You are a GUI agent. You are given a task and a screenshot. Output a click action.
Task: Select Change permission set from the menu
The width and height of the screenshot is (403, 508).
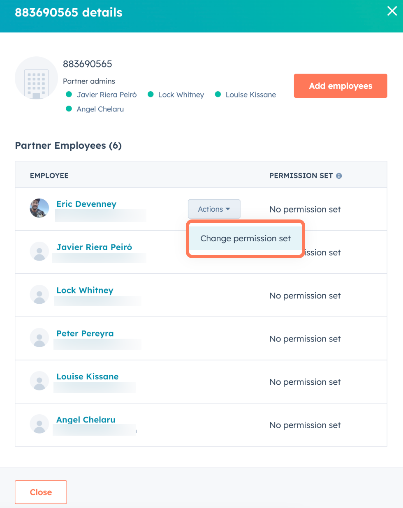point(245,238)
